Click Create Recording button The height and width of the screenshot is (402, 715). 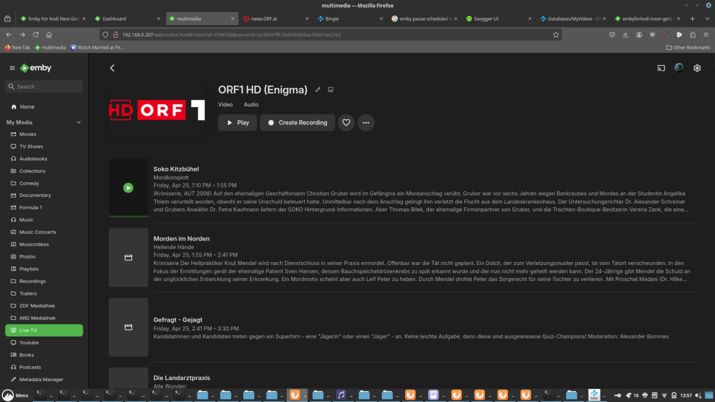[297, 123]
